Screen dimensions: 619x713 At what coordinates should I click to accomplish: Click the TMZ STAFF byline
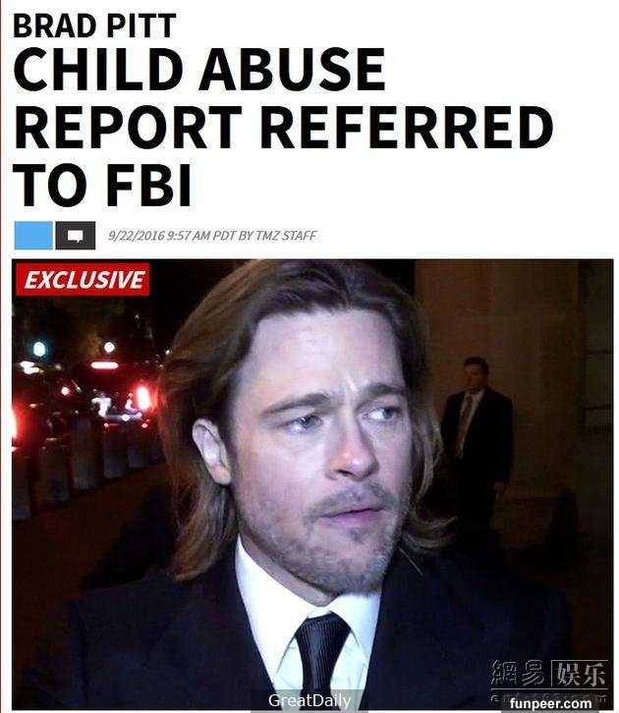(286, 236)
